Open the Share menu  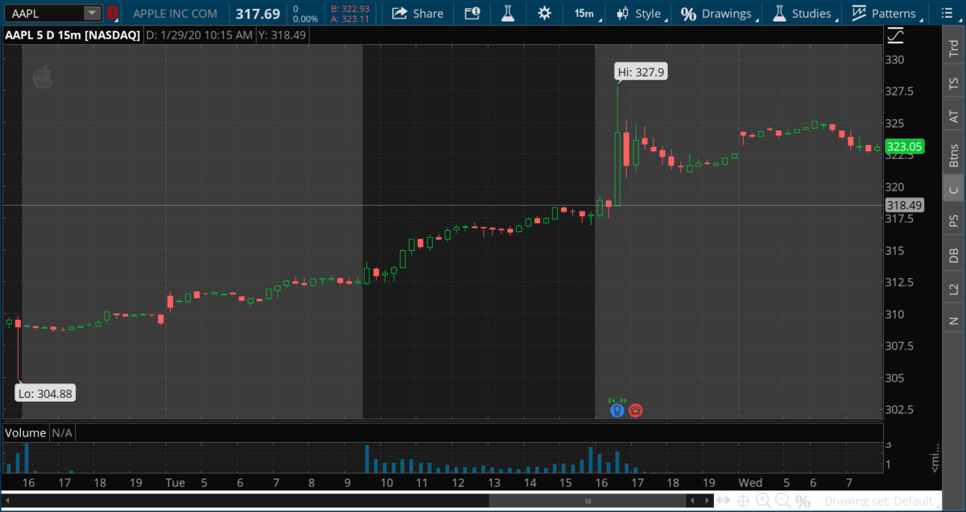pos(417,13)
